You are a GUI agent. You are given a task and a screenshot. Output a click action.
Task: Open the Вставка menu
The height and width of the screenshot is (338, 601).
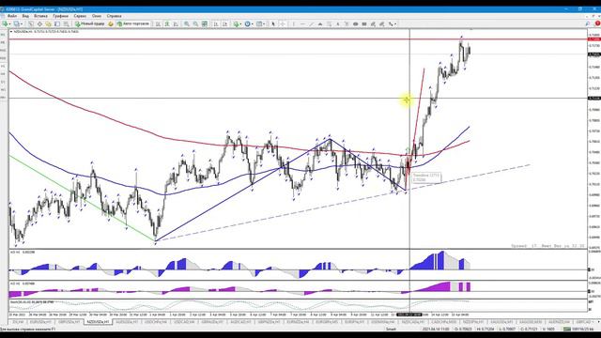click(x=40, y=16)
